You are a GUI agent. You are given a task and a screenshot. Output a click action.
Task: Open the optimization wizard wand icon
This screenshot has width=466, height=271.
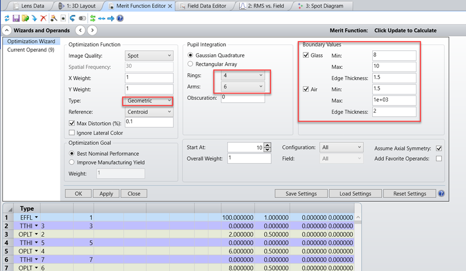54,18
